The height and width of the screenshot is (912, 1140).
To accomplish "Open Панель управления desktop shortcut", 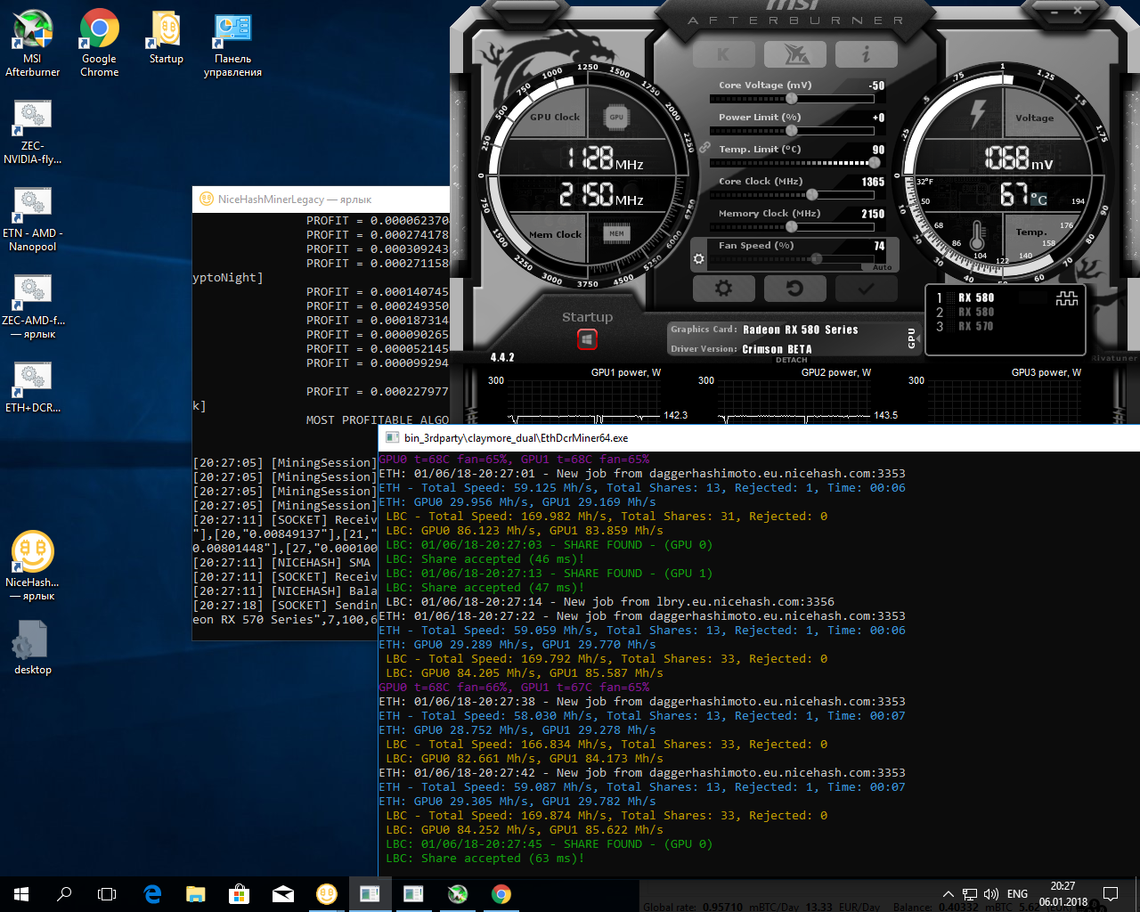I will point(232,45).
